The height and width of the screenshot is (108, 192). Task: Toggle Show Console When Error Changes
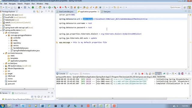tap(160, 73)
